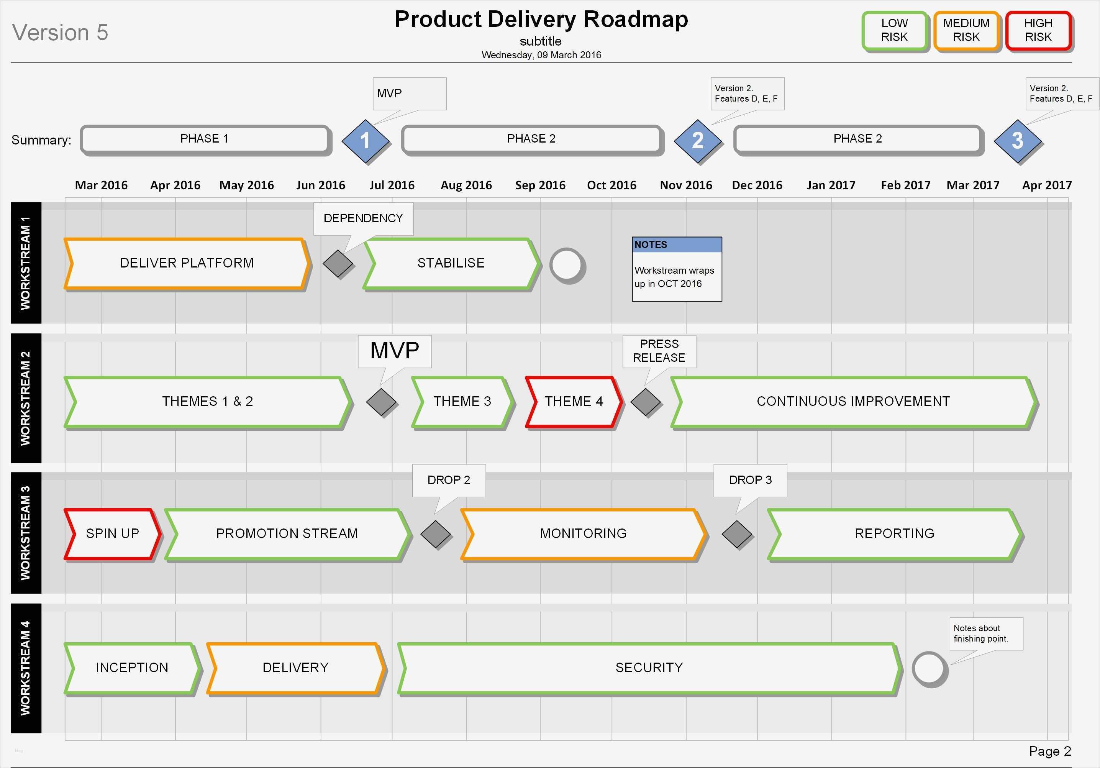Select the WORKSTREAM 1 swimlane header
This screenshot has height=768, width=1100.
point(26,263)
